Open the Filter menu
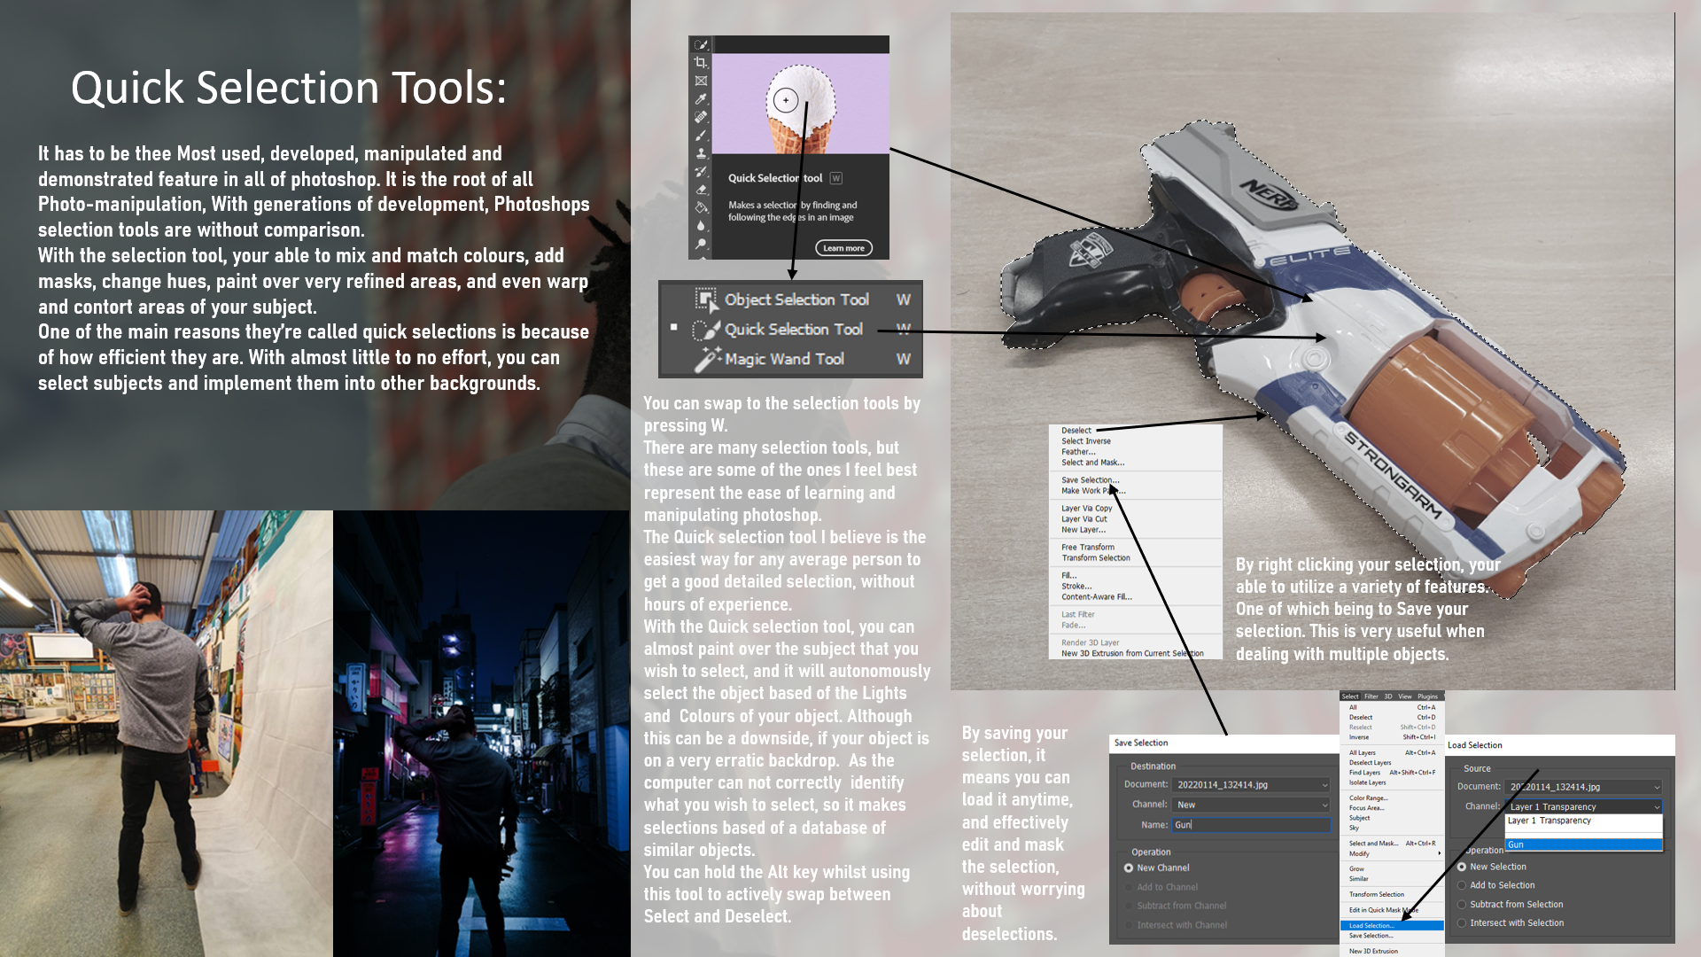The height and width of the screenshot is (957, 1701). click(x=1371, y=696)
